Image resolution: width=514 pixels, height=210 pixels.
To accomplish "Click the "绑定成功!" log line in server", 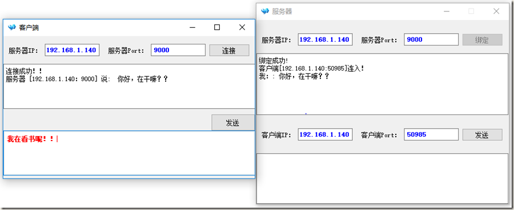I will pyautogui.click(x=274, y=60).
